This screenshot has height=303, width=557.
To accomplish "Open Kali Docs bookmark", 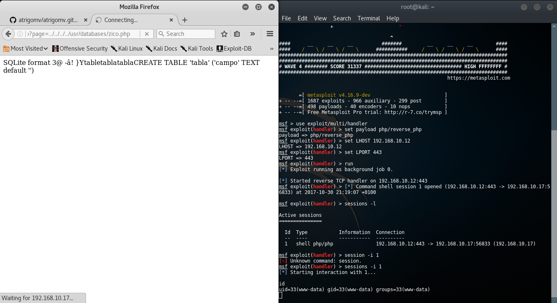I will pyautogui.click(x=161, y=49).
